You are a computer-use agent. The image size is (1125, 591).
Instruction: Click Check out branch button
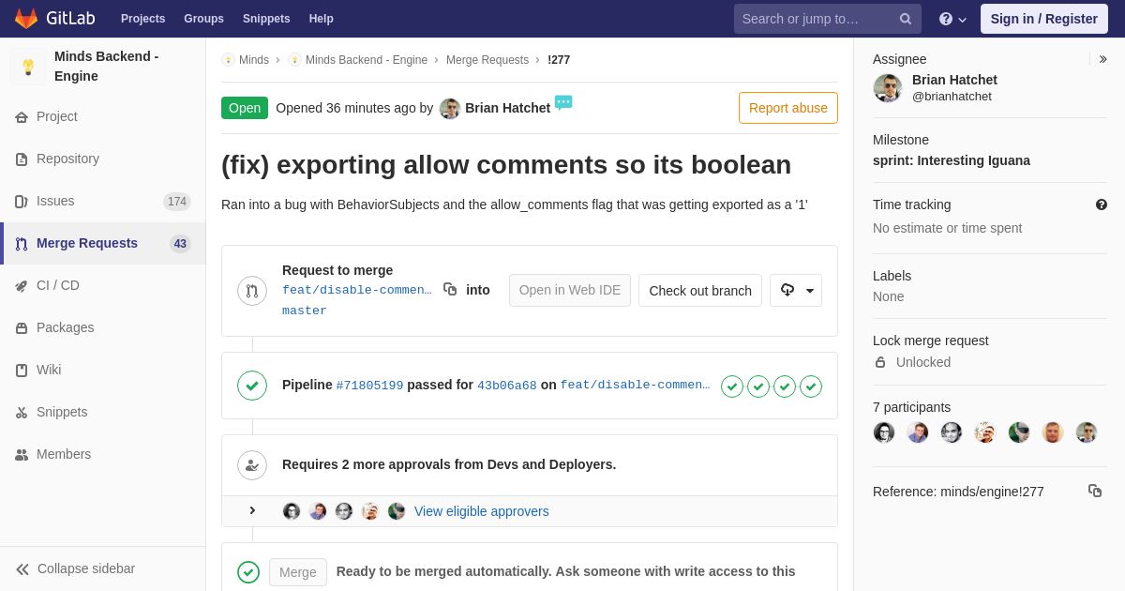click(x=700, y=291)
